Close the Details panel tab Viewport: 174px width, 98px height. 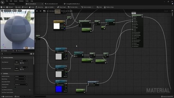pyautogui.click(x=13, y=51)
